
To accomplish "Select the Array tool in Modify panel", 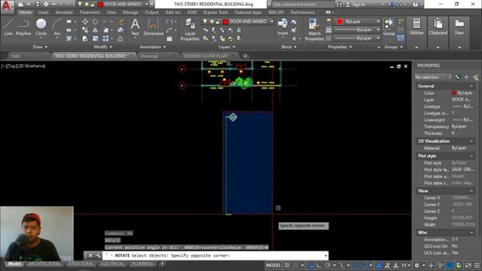I will tap(105, 38).
